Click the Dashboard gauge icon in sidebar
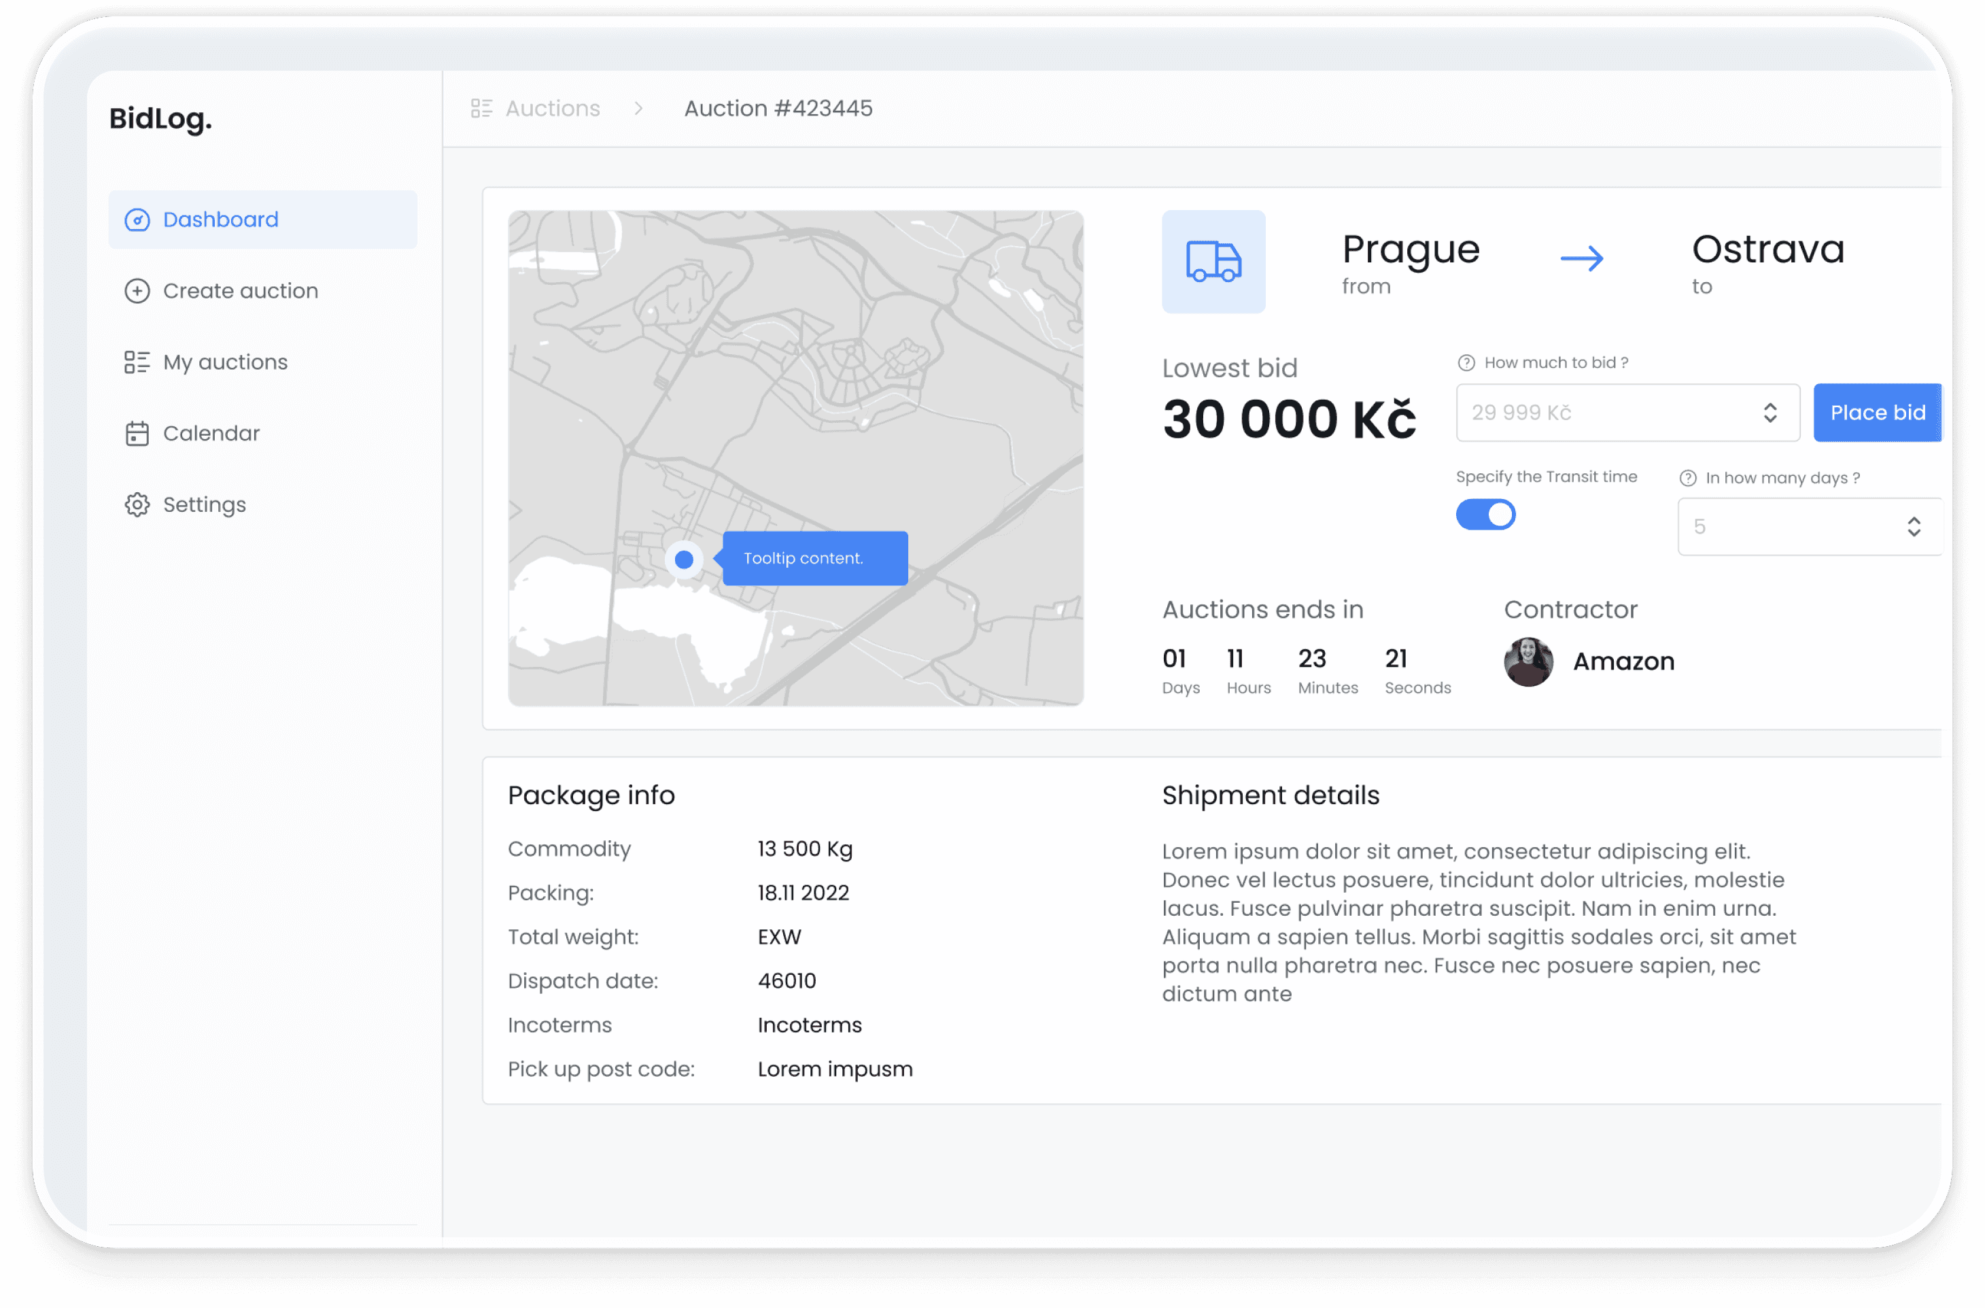Screen dimensions: 1985x1308 click(137, 220)
